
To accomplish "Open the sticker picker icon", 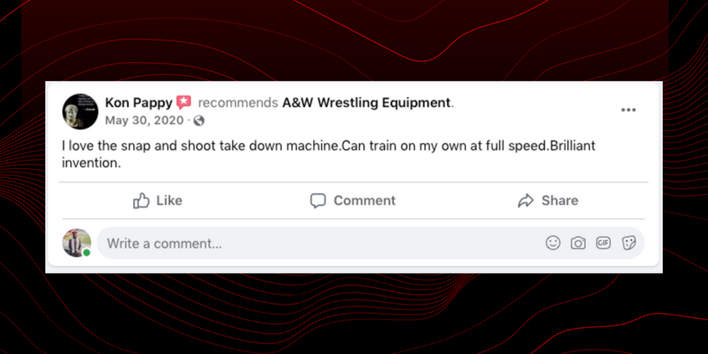I will (628, 243).
